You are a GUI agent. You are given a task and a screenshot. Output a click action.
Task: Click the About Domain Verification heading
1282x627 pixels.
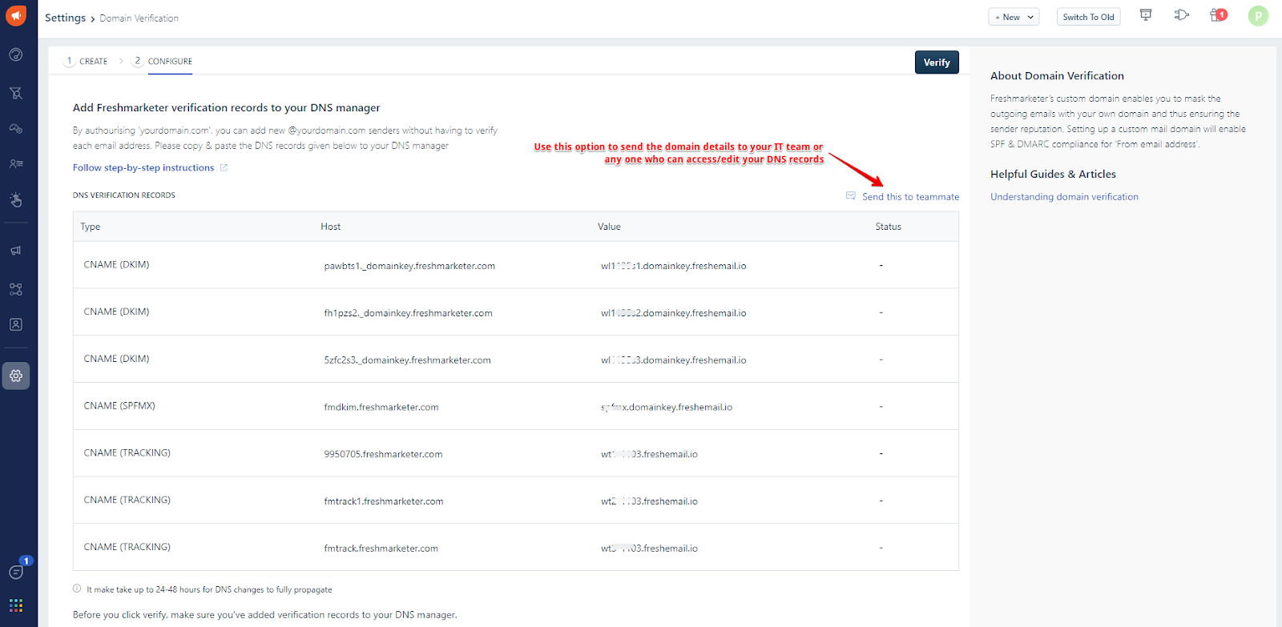click(x=1057, y=76)
